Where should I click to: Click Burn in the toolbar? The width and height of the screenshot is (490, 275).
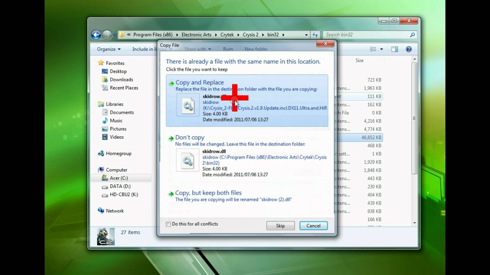tap(228, 49)
